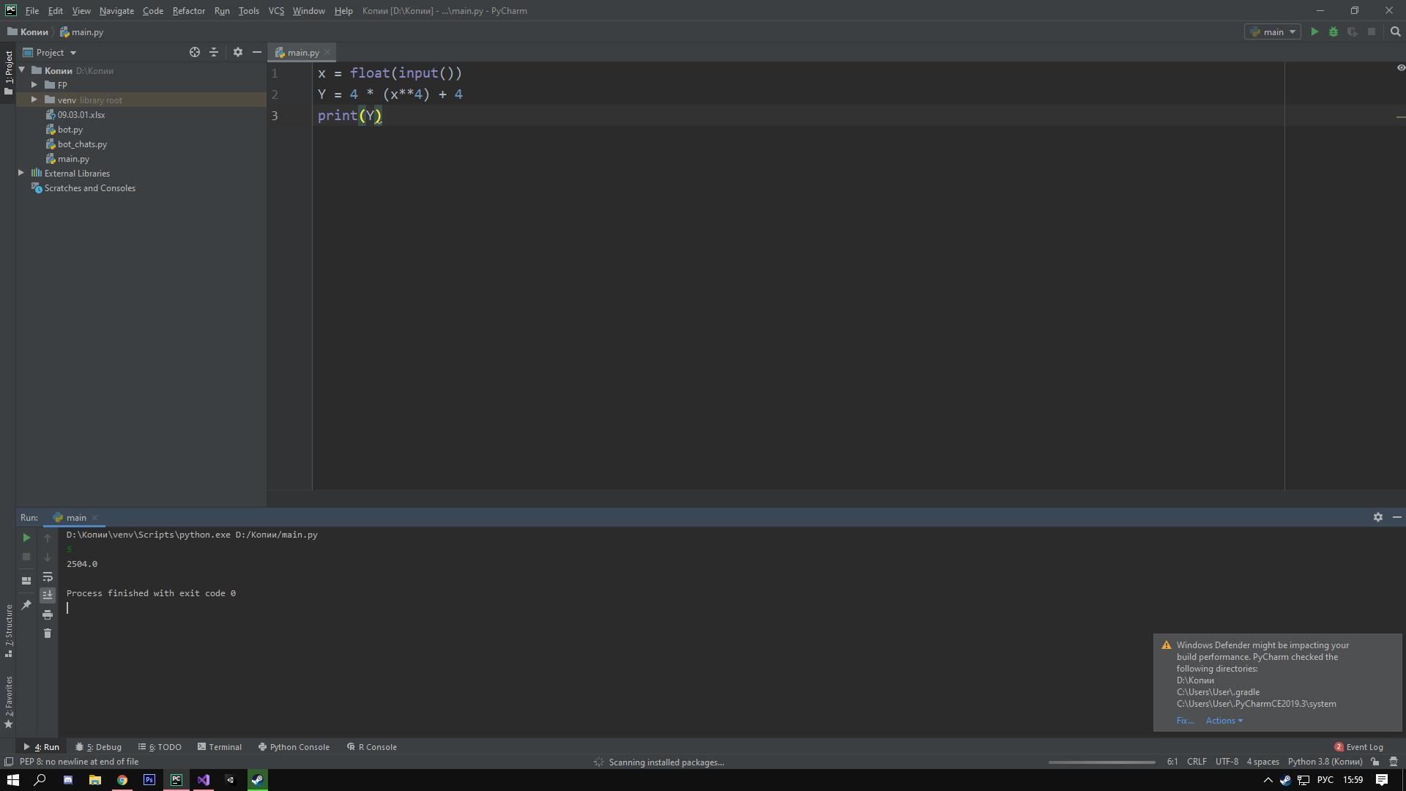
Task: Rerun main with green arrow in Run panel
Action: (x=26, y=538)
